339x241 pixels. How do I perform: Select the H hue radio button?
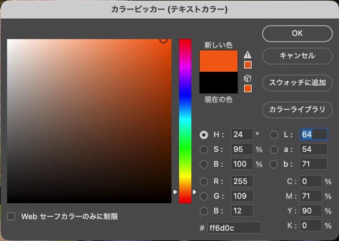click(204, 135)
